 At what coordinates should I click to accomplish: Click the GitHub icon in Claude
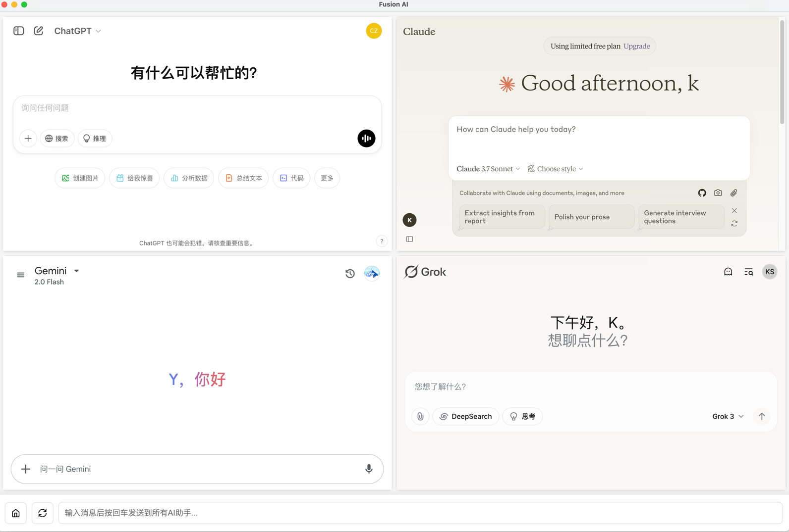[x=702, y=193]
